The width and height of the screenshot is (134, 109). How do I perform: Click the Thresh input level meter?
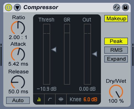coord(47,54)
